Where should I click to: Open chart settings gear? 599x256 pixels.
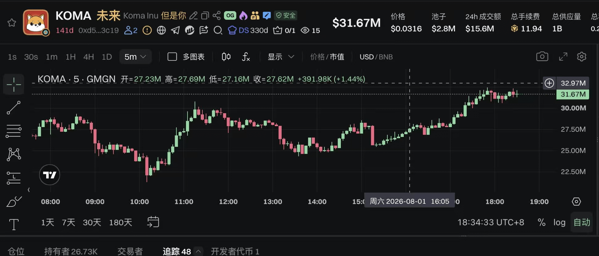[582, 57]
